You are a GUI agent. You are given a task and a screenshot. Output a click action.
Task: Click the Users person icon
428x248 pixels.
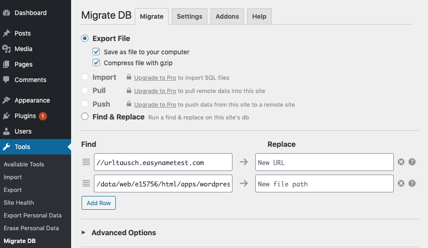pyautogui.click(x=6, y=131)
